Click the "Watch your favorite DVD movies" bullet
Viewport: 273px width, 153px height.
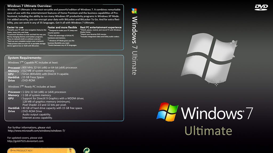tap(93, 34)
